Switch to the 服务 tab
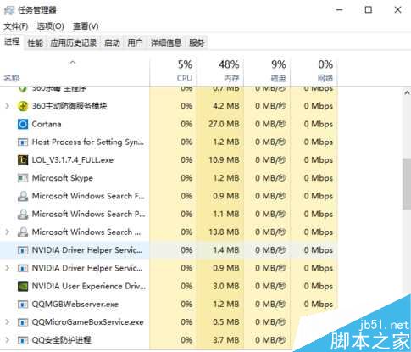The height and width of the screenshot is (352, 411). pos(197,43)
